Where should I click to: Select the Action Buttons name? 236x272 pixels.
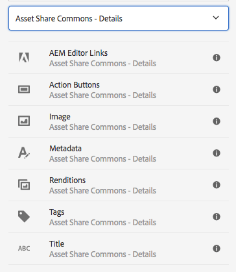(x=75, y=85)
